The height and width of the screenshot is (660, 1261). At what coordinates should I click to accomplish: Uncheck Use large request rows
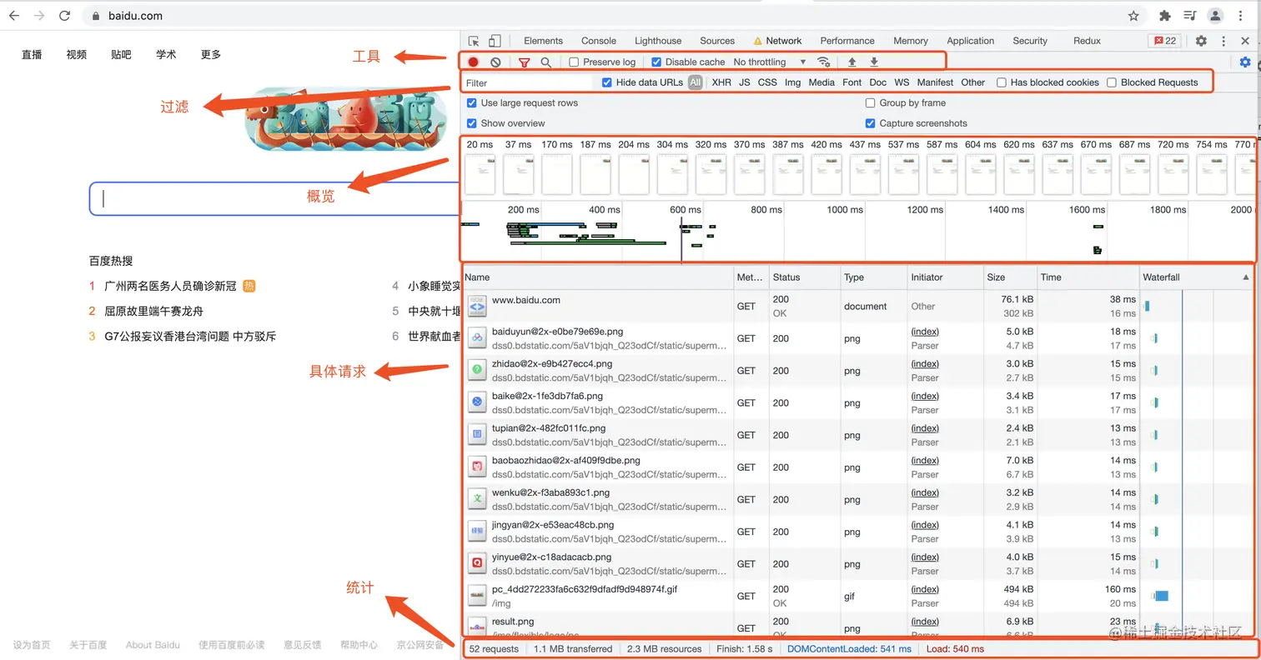(x=472, y=103)
